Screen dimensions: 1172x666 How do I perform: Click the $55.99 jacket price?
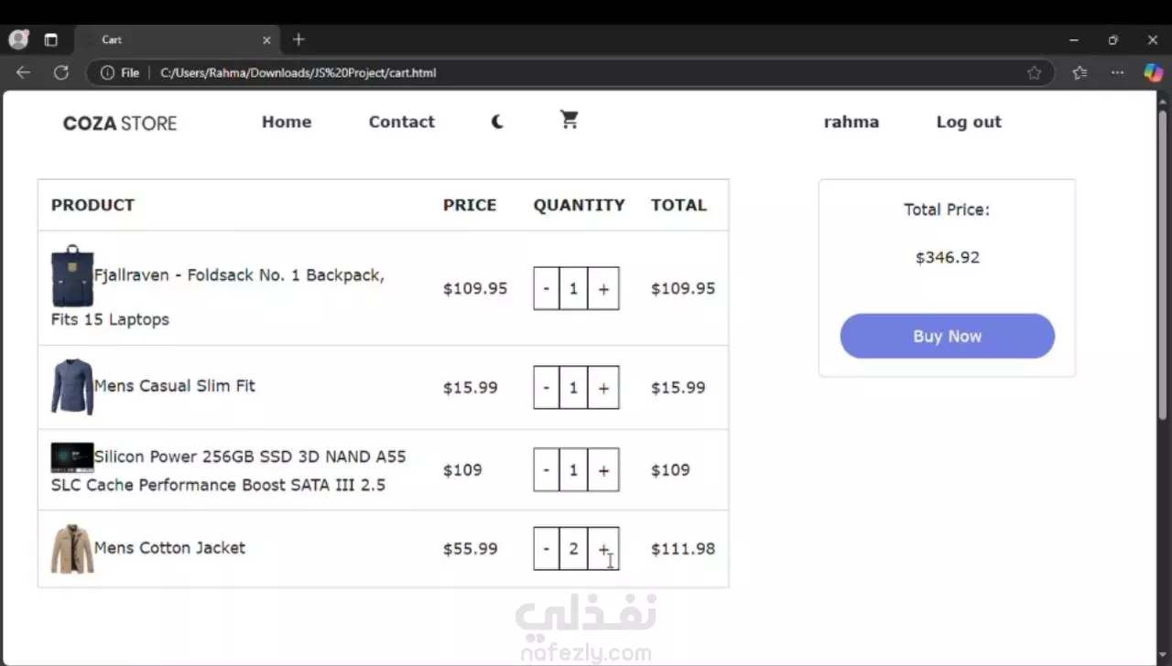pyautogui.click(x=471, y=549)
